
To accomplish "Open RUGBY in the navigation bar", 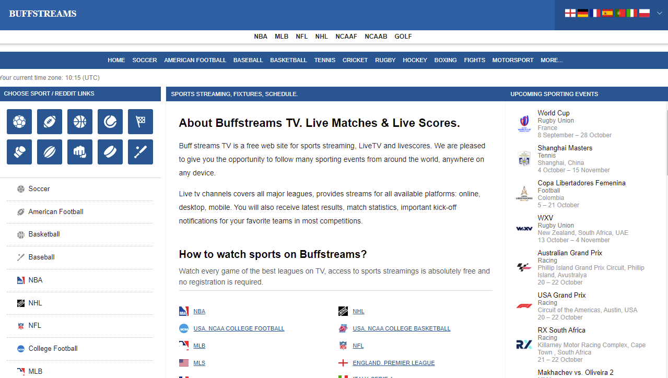I will point(385,60).
